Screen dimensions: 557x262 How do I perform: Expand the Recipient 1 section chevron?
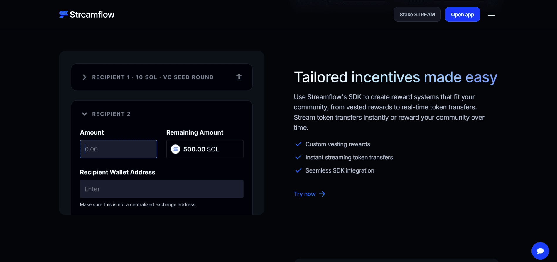pyautogui.click(x=85, y=77)
